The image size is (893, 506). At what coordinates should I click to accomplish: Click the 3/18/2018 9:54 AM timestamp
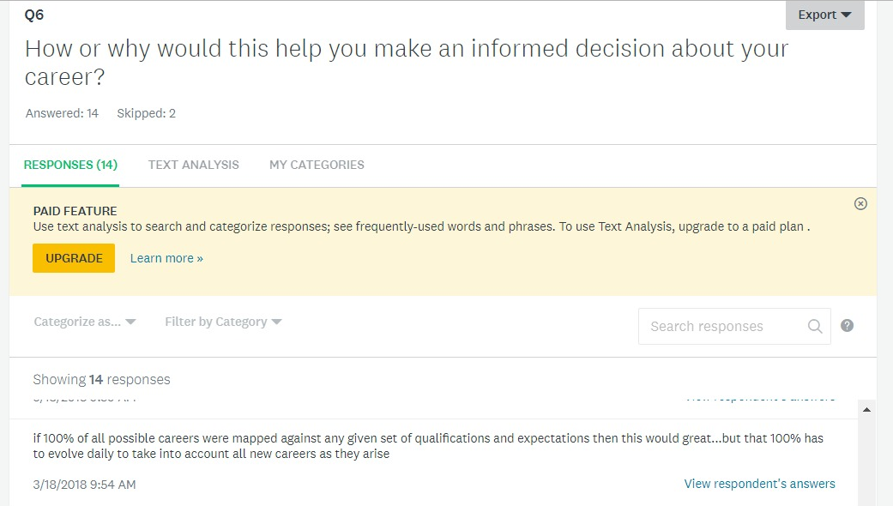[x=84, y=485]
